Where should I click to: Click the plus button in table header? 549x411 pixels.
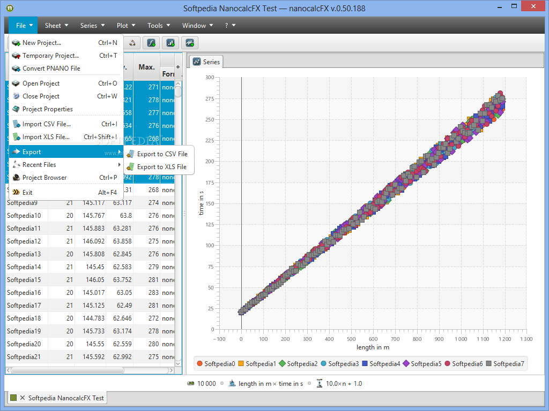point(178,67)
